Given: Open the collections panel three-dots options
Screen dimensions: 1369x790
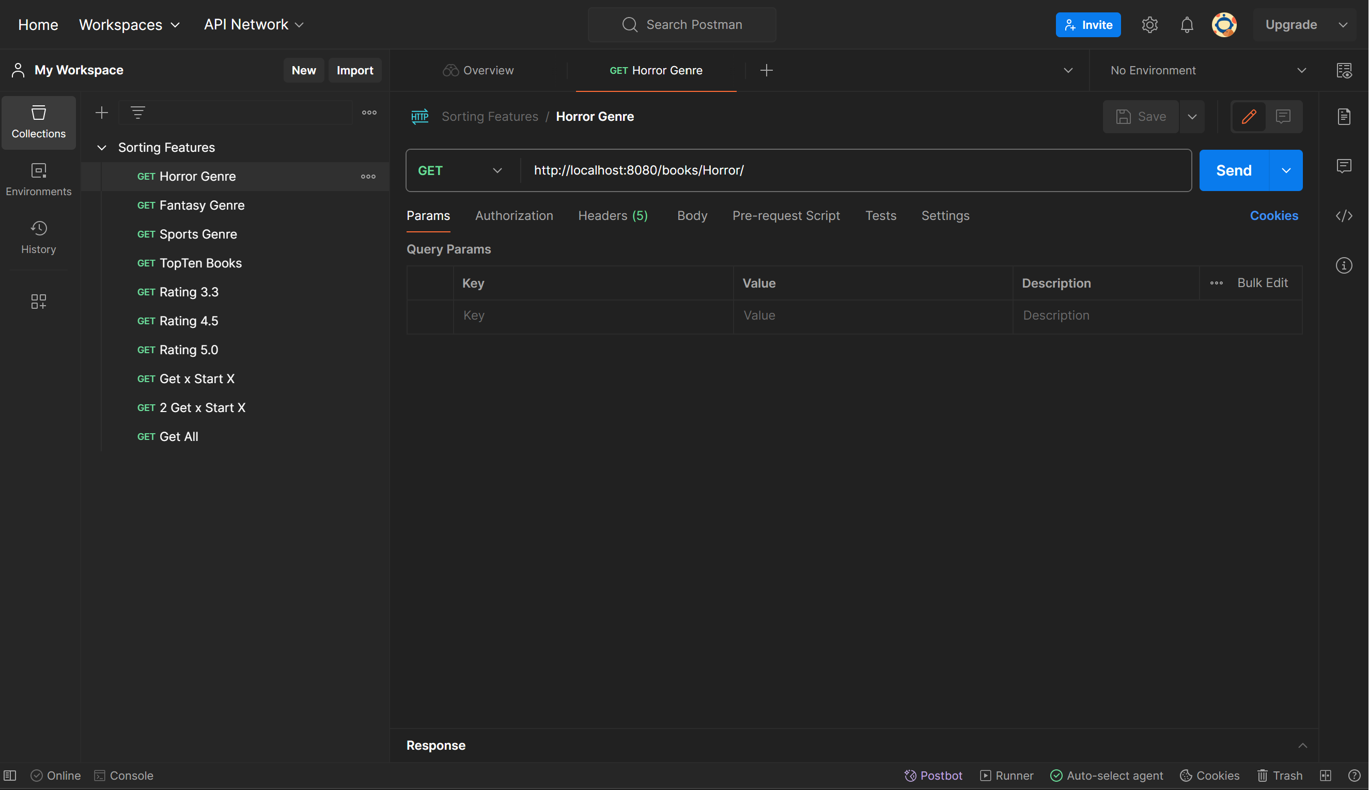Looking at the screenshot, I should tap(369, 113).
